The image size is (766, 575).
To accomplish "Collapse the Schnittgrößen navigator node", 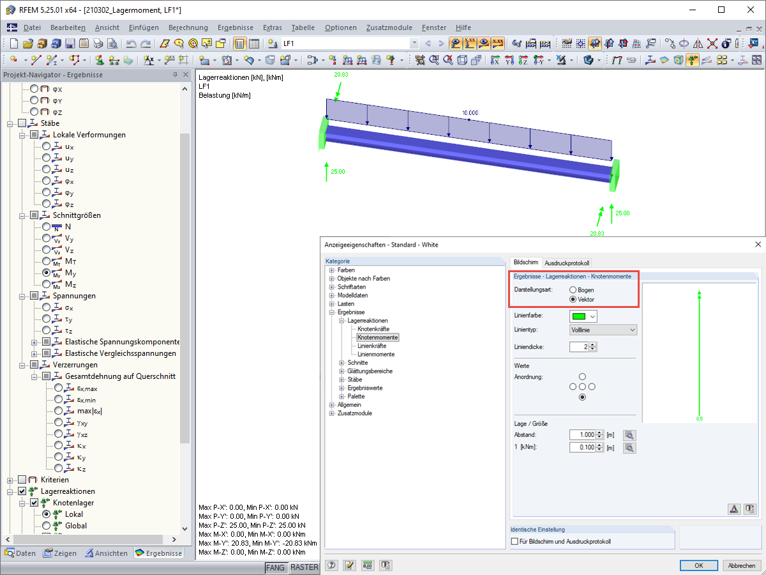I will pyautogui.click(x=22, y=215).
